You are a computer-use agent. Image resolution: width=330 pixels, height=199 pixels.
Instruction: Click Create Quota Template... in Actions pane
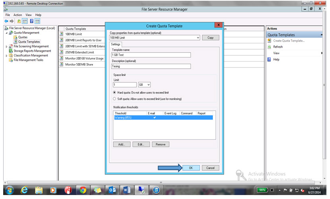289,41
